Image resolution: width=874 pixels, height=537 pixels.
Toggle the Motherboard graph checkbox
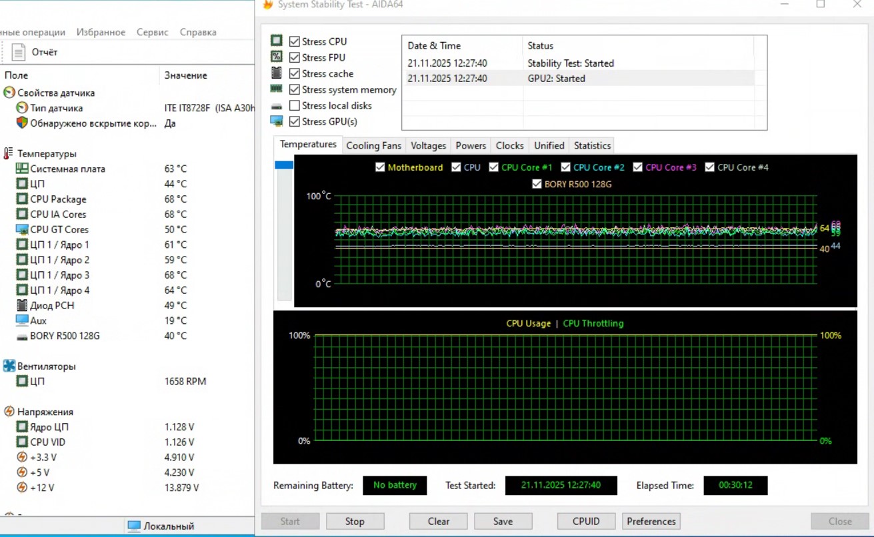click(380, 167)
